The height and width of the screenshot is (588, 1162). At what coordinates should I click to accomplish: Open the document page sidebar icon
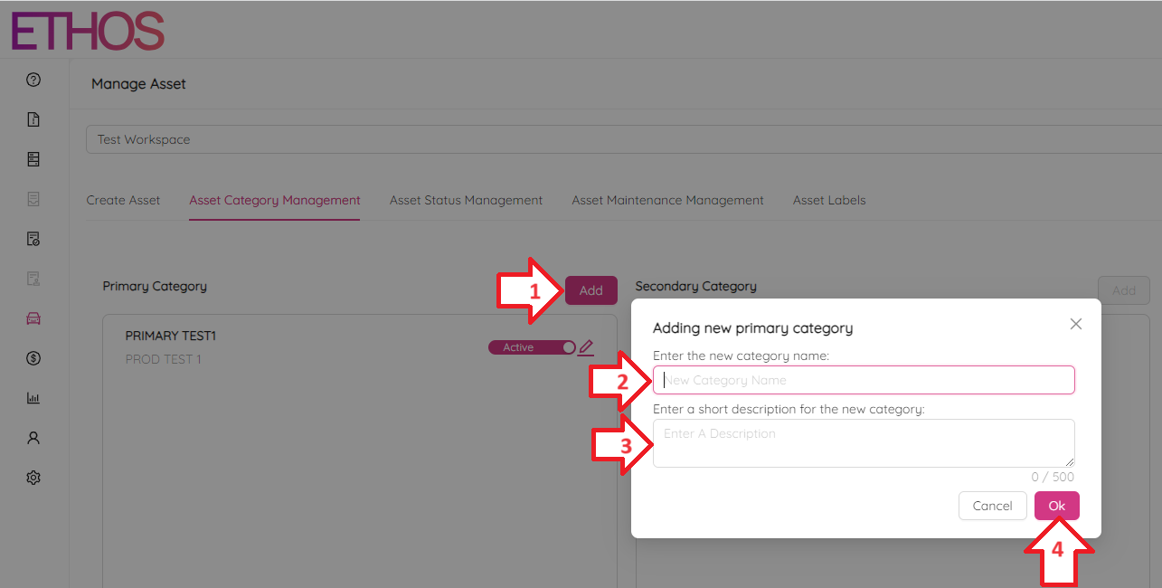click(x=33, y=119)
